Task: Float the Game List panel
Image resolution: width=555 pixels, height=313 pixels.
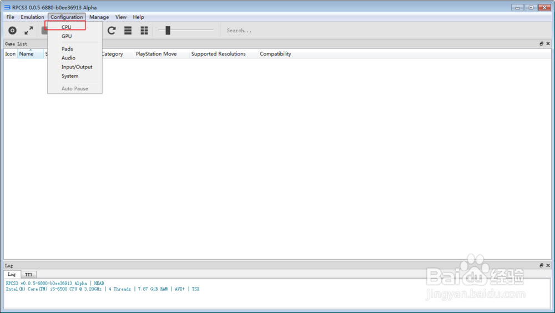Action: [x=541, y=43]
